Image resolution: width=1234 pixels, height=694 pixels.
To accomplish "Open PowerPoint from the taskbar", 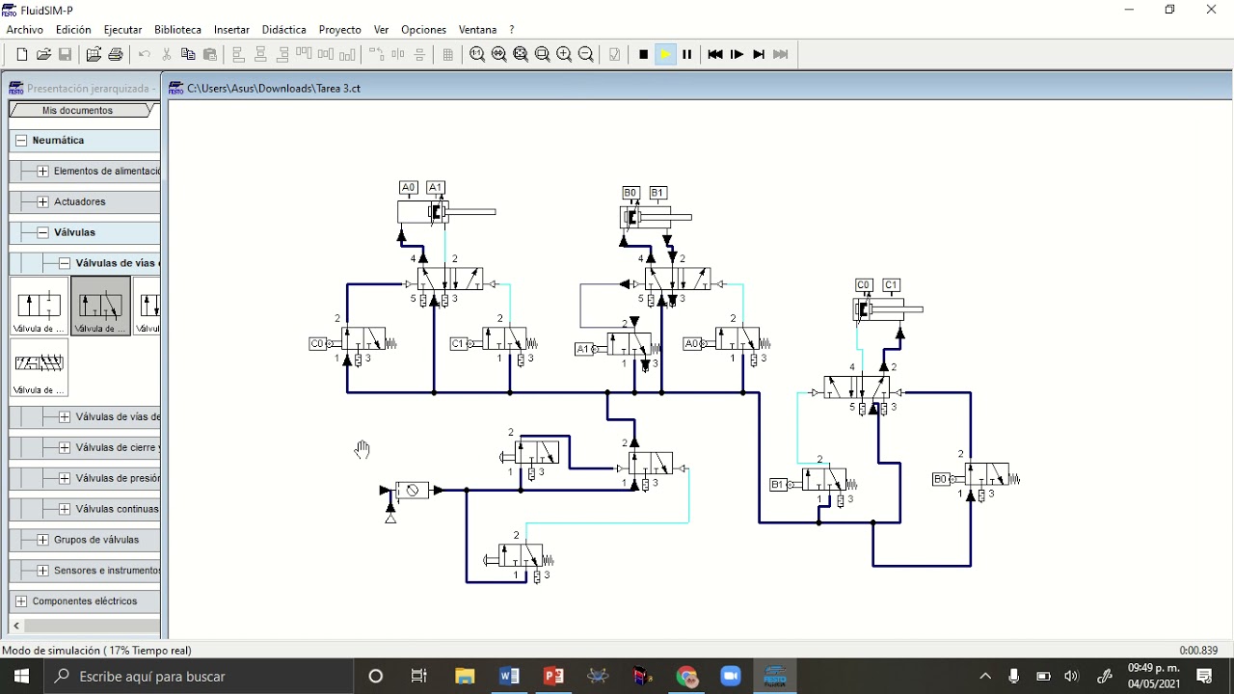I will [553, 677].
